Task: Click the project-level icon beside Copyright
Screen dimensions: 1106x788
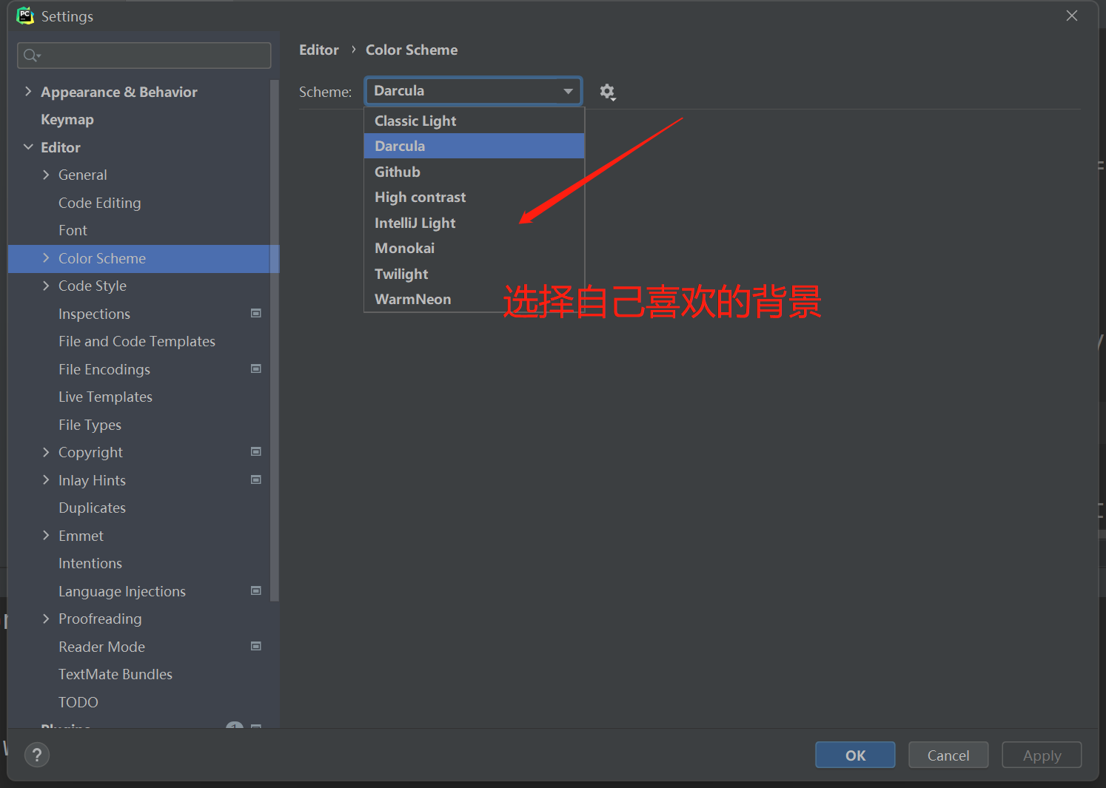Action: click(256, 452)
